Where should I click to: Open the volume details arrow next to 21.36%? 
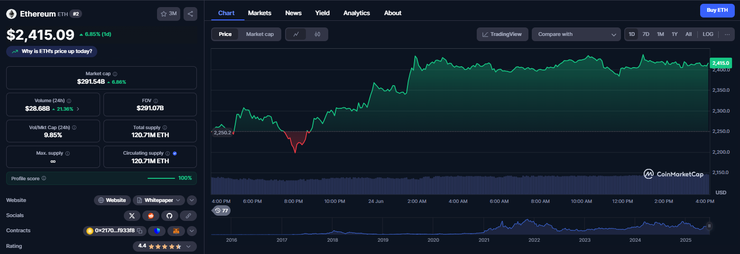78,109
